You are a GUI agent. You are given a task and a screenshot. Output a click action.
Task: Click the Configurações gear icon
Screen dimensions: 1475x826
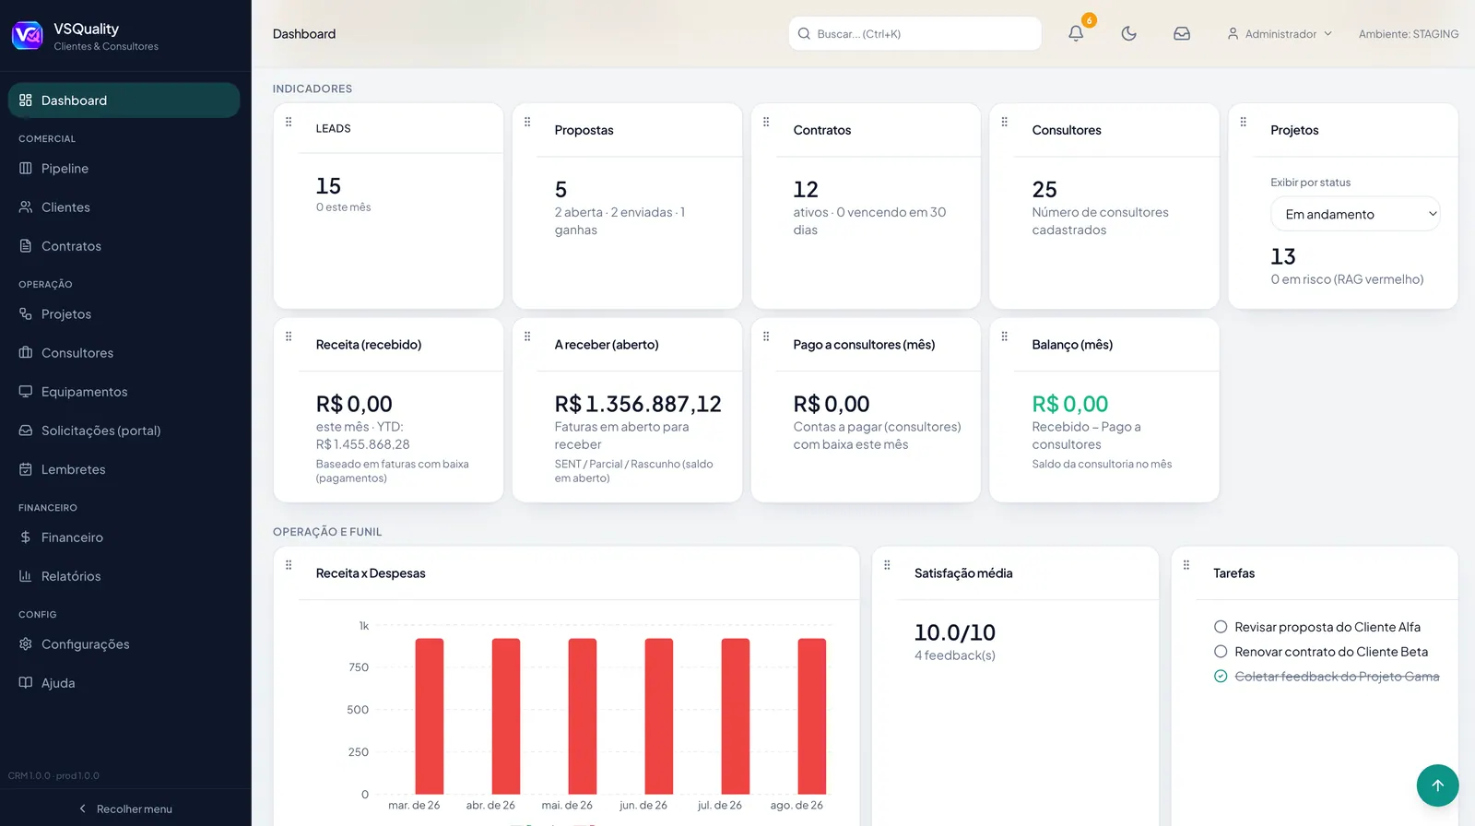coord(26,644)
